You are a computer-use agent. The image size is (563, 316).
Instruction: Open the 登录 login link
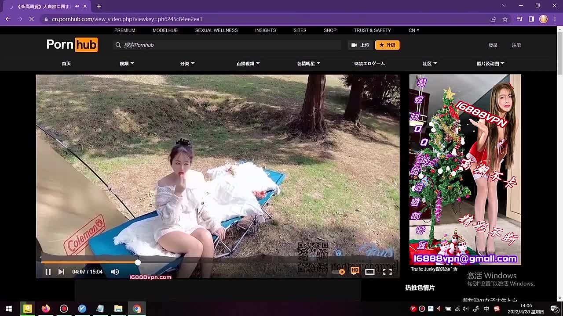tap(493, 45)
